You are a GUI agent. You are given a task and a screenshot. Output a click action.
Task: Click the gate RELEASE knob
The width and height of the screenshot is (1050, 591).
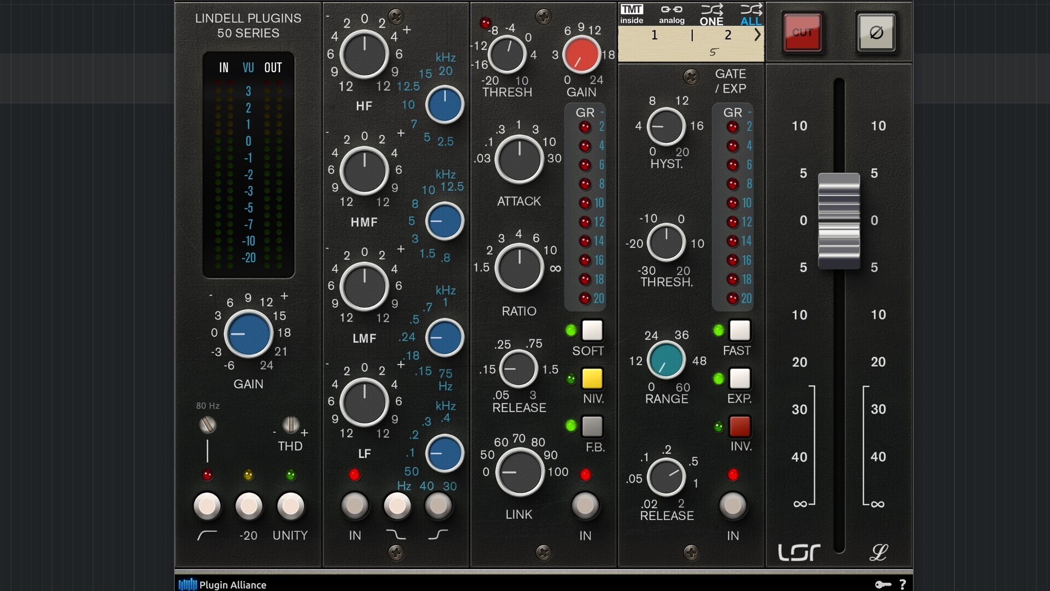click(666, 477)
